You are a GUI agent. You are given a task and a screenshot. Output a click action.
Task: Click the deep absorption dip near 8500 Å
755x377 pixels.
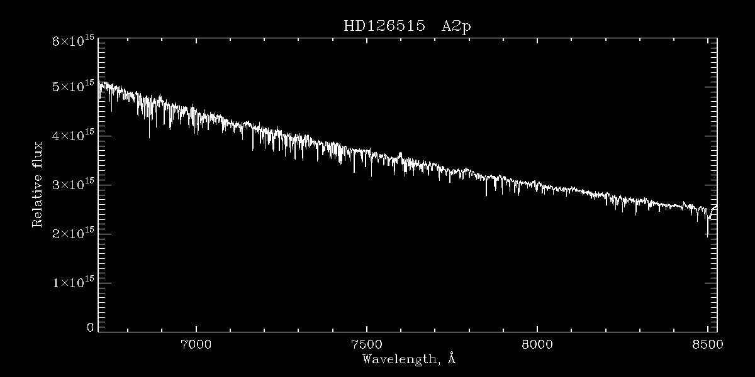point(708,223)
